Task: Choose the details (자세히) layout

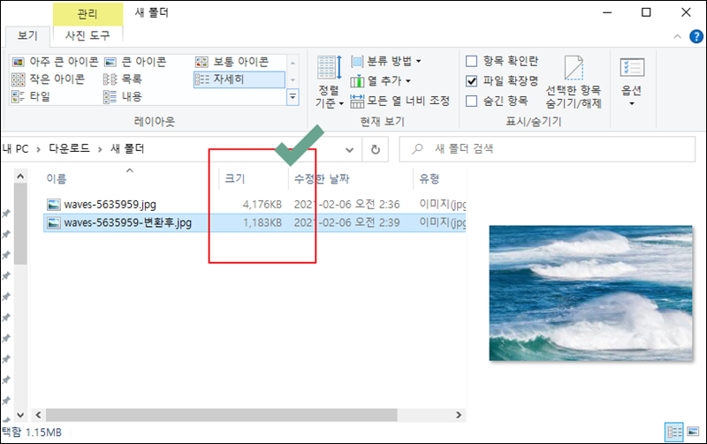Action: click(239, 79)
